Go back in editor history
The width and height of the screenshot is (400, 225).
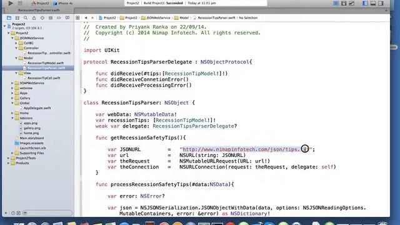tap(86, 18)
